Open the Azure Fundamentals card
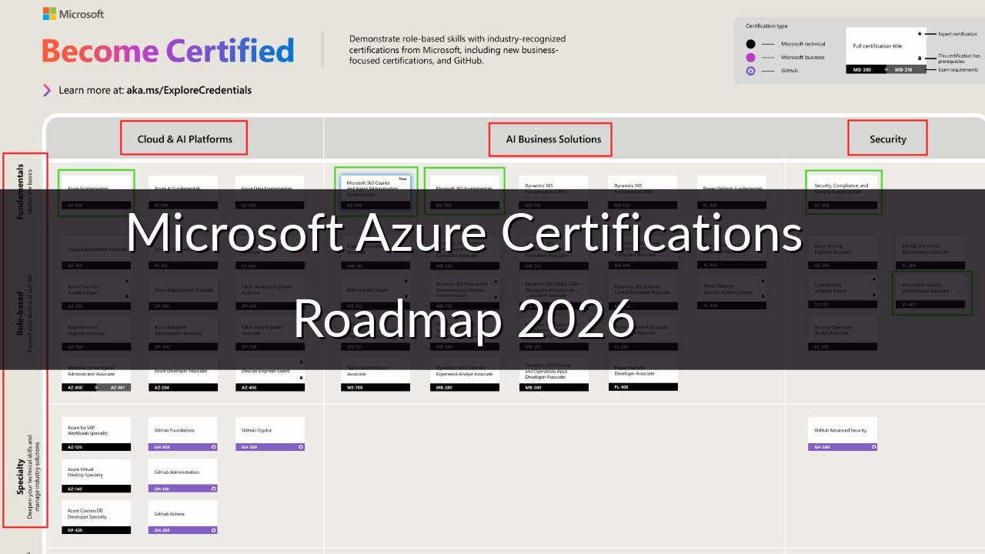The width and height of the screenshot is (985, 554). tap(96, 192)
